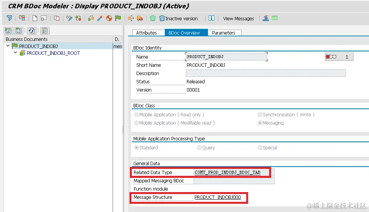The height and width of the screenshot is (212, 369).
Task: Click the Name input field PRODUCT_INDOBJ
Action: [226, 57]
